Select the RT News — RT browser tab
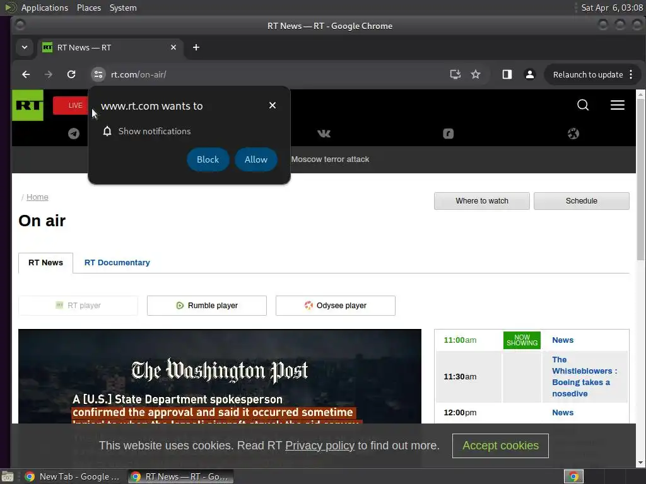 click(110, 47)
